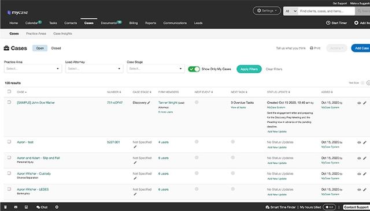Check the Aaron Wicher - LEDES checkbox
The image size is (370, 211).
(9, 189)
